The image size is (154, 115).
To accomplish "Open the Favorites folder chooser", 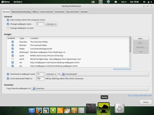I will point(90,88).
